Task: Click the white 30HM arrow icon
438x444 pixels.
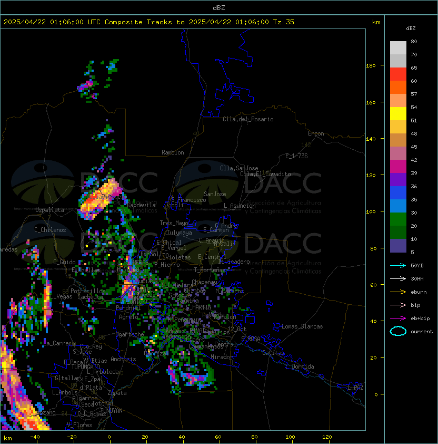Action: pos(398,279)
